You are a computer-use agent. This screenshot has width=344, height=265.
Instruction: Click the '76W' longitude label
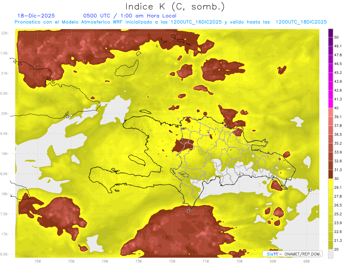(x=38, y=261)
